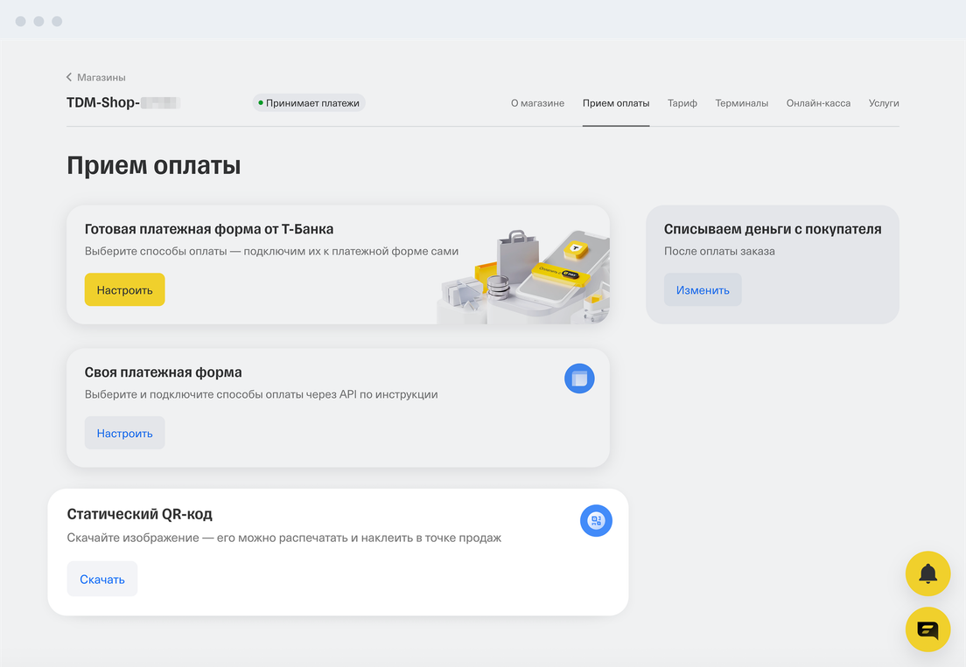Open the chat support icon
The height and width of the screenshot is (667, 966).
927,629
